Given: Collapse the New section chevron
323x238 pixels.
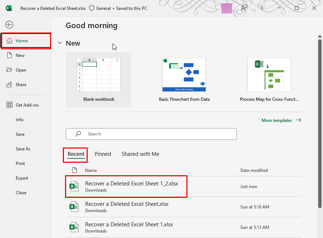Looking at the screenshot, I should point(60,43).
